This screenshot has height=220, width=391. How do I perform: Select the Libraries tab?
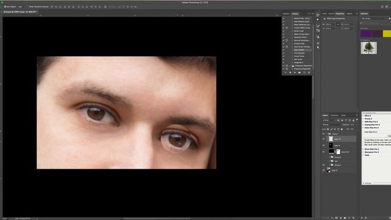pos(364,13)
